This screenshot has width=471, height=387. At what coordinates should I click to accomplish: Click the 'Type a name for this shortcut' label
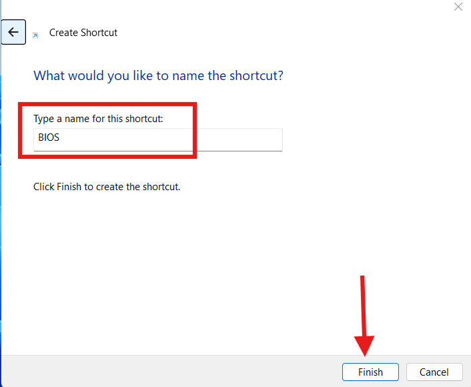coord(98,119)
